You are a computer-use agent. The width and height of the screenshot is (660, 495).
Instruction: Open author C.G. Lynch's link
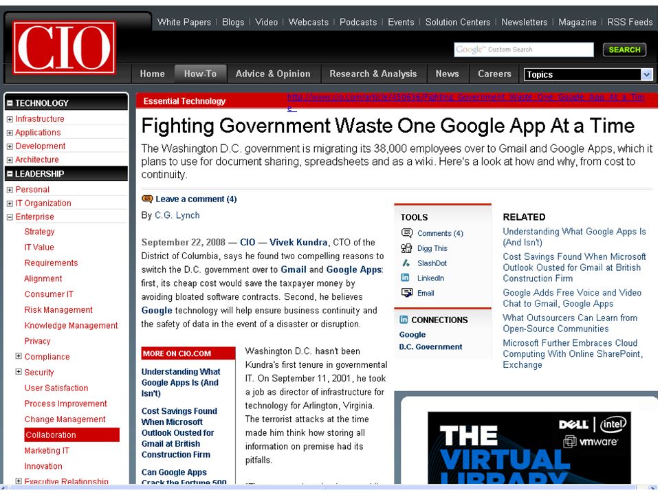coord(177,215)
